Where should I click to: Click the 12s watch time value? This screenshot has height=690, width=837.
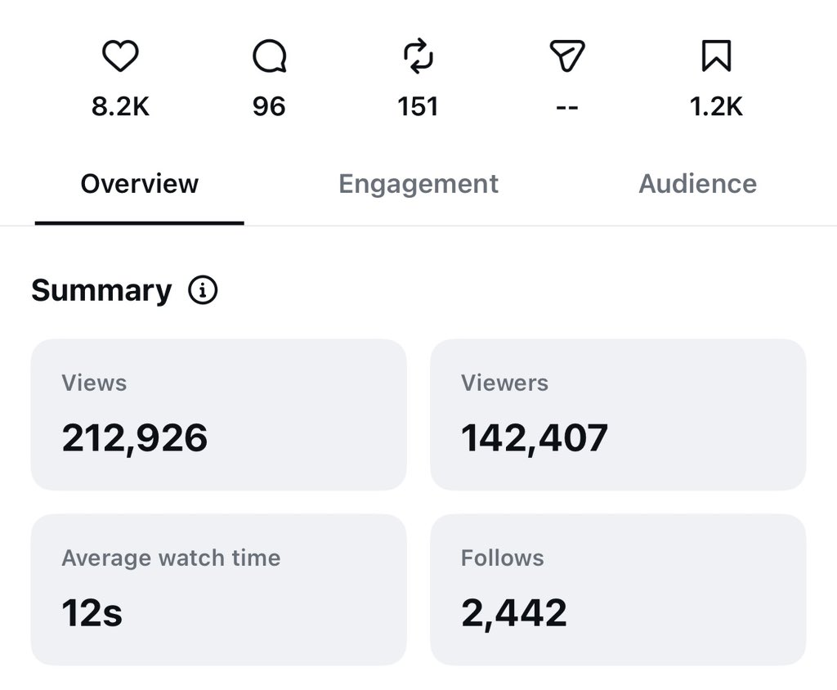(92, 612)
